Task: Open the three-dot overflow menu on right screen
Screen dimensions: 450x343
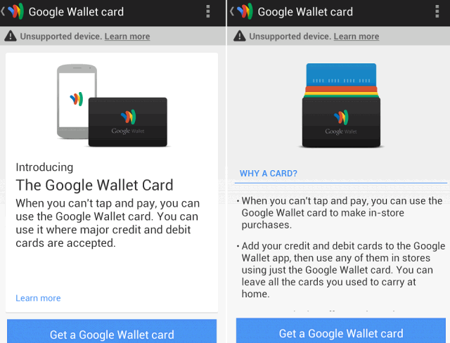Action: coord(437,11)
